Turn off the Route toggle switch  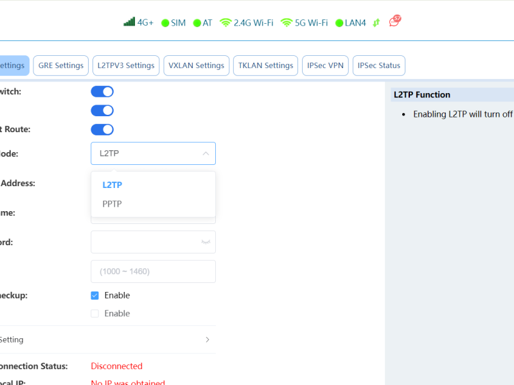(x=102, y=130)
